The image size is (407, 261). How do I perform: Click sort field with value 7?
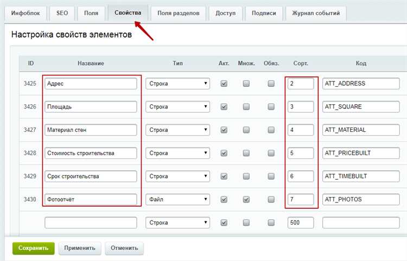click(x=301, y=199)
